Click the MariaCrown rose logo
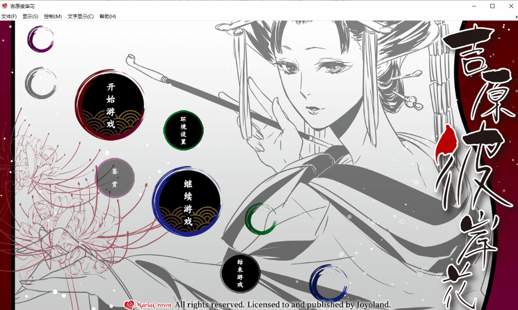518x310 pixels. pos(130,305)
